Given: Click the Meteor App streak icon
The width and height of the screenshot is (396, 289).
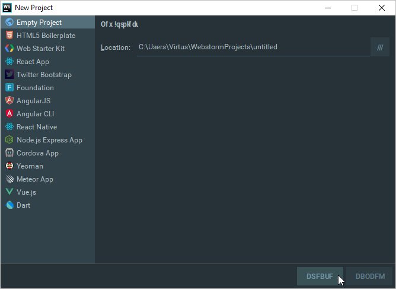Looking at the screenshot, I should [x=9, y=179].
